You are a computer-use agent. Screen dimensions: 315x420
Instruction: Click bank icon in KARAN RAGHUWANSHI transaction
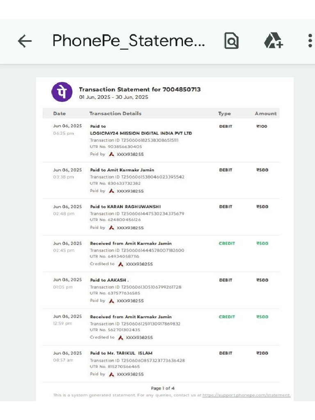111,228
